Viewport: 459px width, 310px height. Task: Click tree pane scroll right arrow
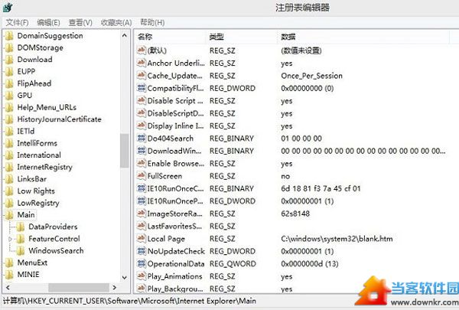(115, 288)
